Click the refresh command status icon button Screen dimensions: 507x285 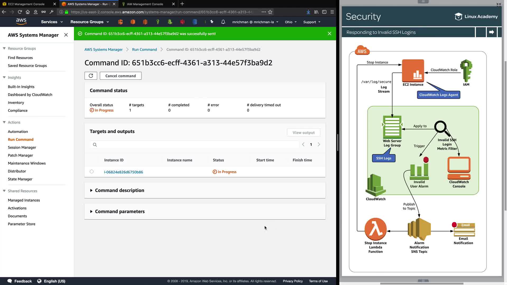(91, 76)
